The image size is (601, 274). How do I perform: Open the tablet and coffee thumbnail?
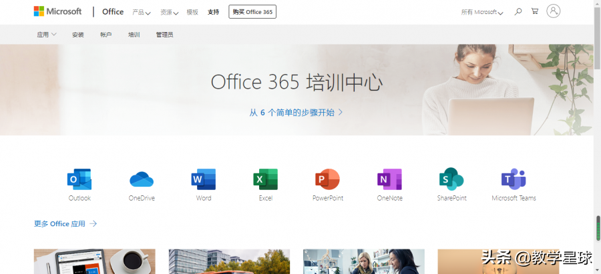coord(95,261)
